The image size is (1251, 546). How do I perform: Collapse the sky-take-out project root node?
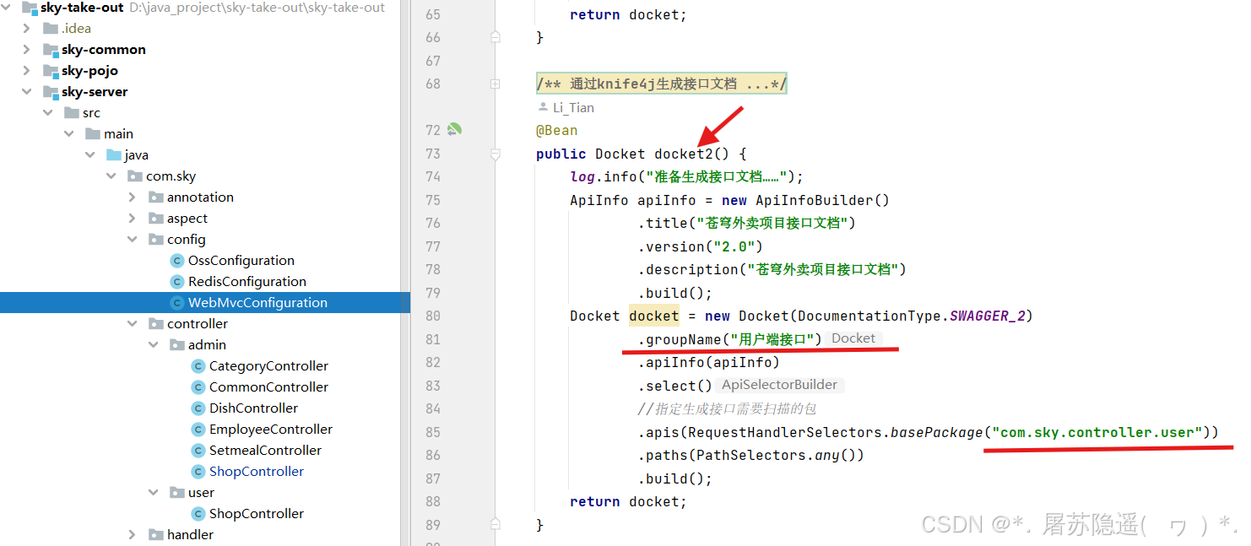8,8
